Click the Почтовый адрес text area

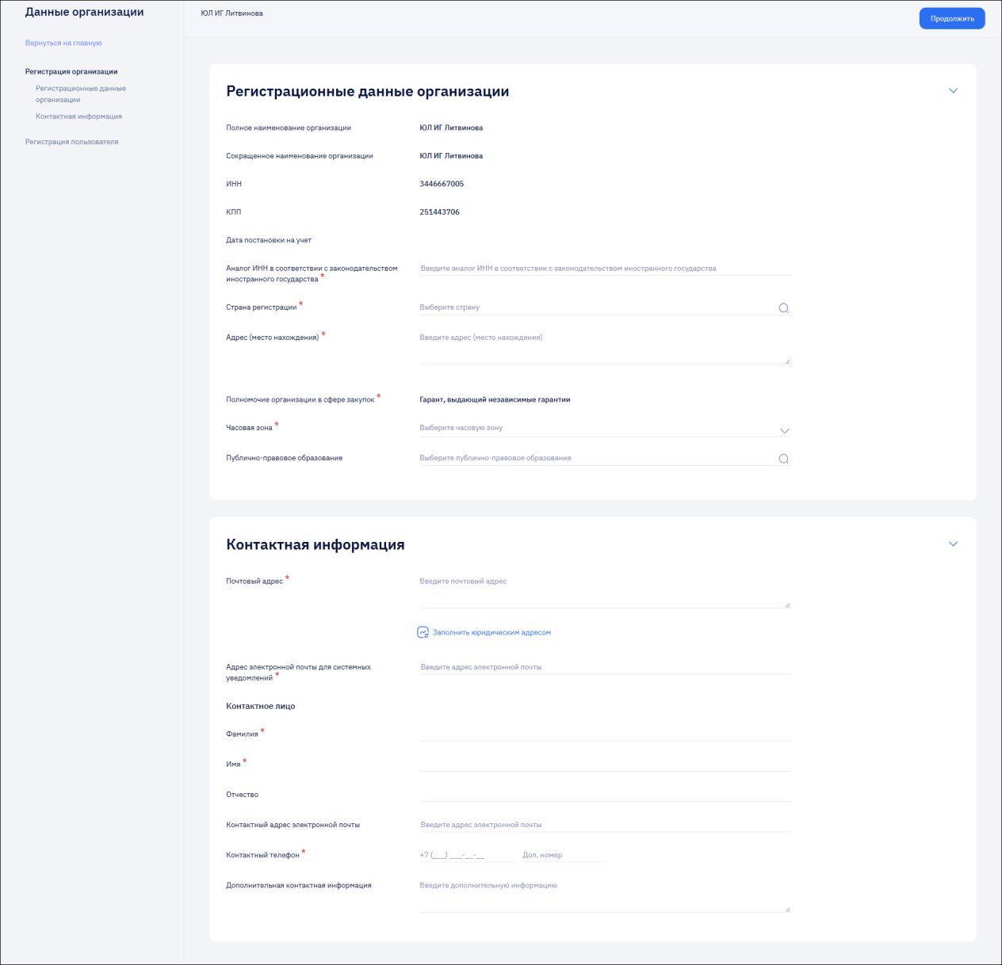coord(604,591)
